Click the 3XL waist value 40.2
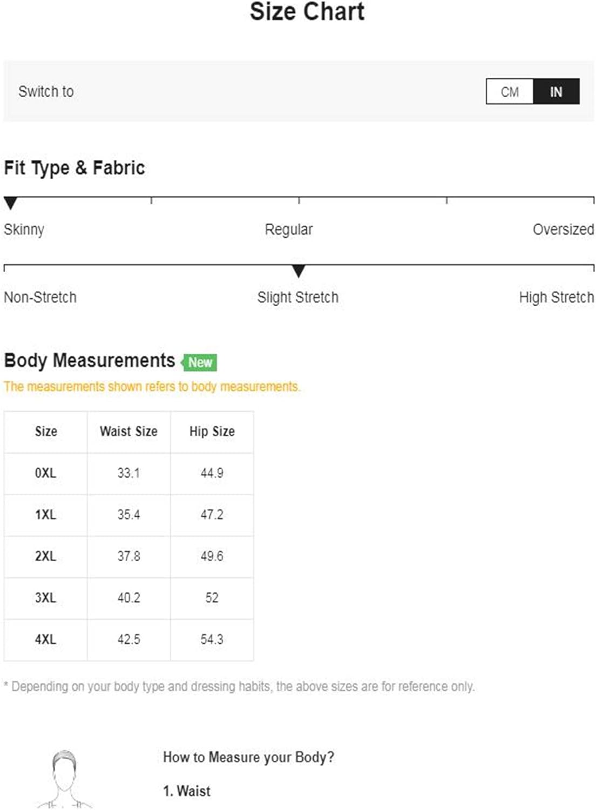The width and height of the screenshot is (596, 810). tap(128, 598)
